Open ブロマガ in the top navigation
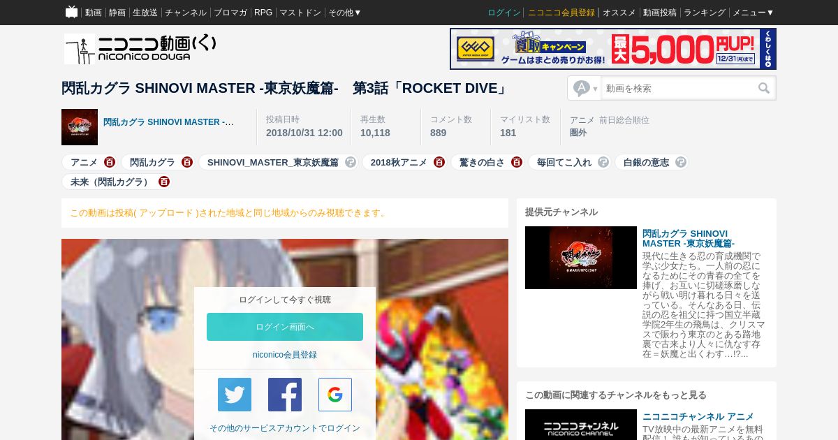Screen dimensions: 838x440 pos(230,13)
